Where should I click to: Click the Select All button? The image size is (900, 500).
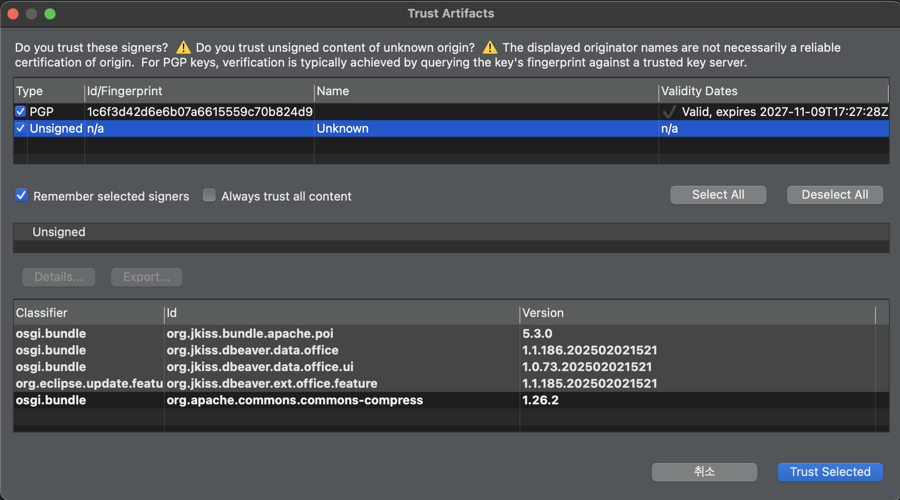(718, 195)
